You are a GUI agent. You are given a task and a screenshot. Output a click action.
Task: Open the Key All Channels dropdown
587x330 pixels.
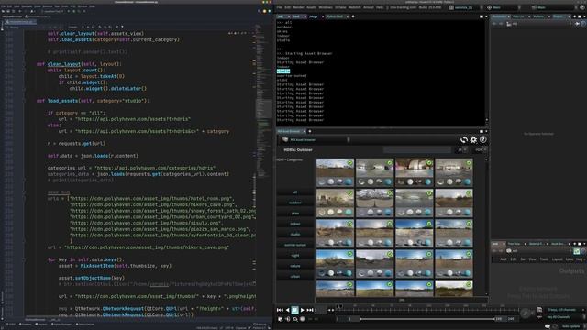click(x=565, y=317)
